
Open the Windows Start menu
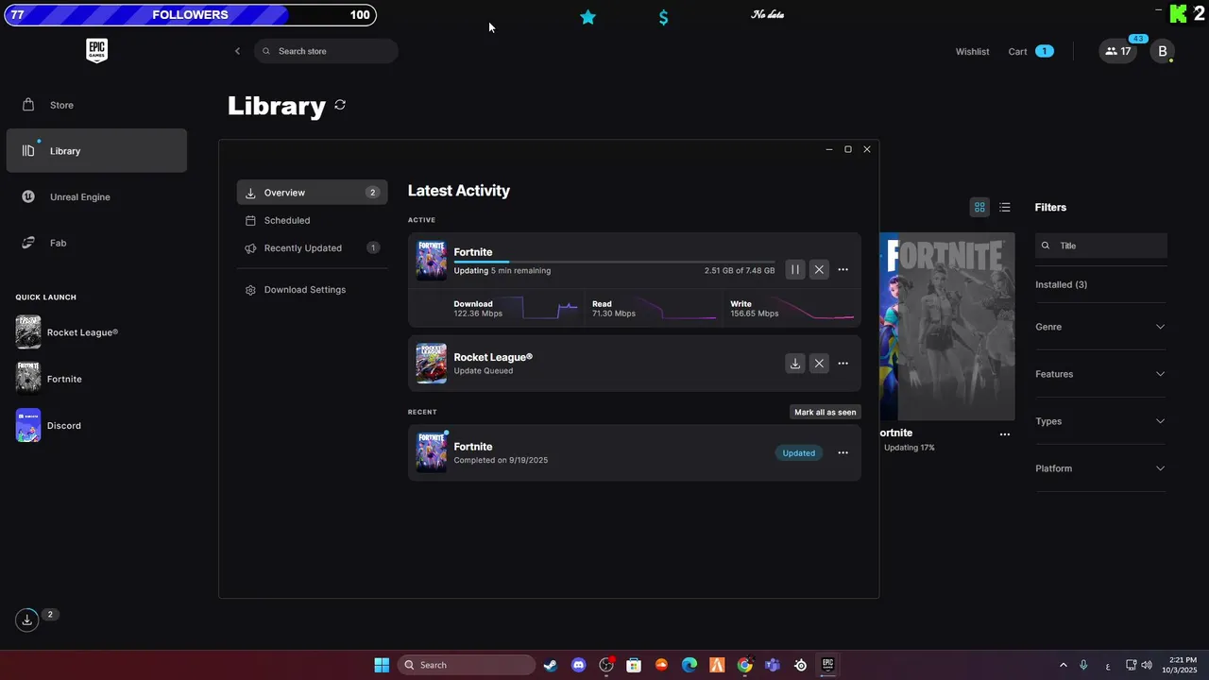tap(382, 665)
